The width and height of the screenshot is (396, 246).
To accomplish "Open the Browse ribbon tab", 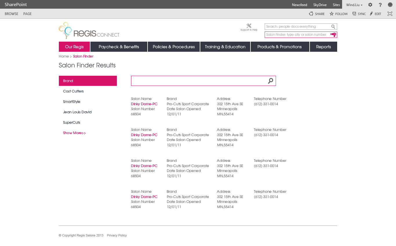I will (12, 14).
